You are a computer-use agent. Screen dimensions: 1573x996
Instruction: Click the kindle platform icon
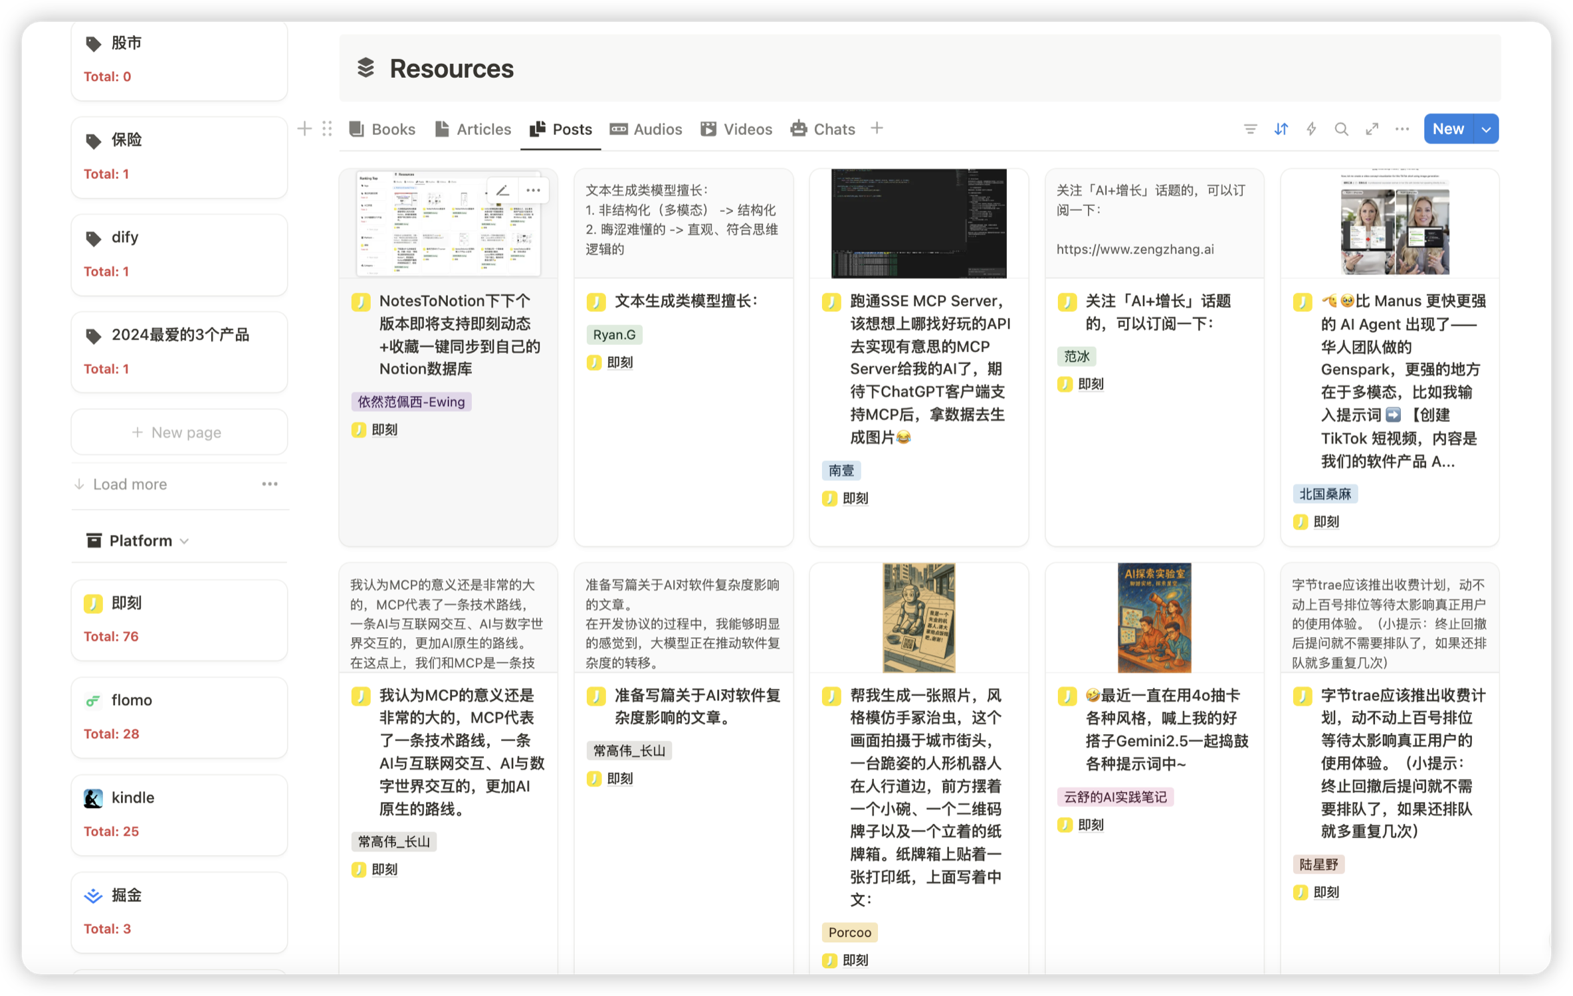(93, 798)
